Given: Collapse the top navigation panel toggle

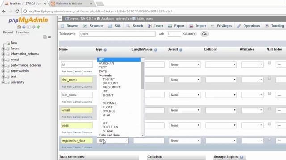Looking at the screenshot, I should [59, 19].
